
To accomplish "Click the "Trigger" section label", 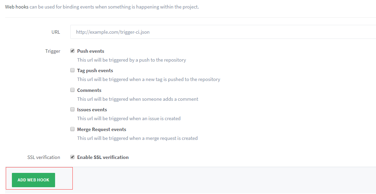I will [x=53, y=51].
